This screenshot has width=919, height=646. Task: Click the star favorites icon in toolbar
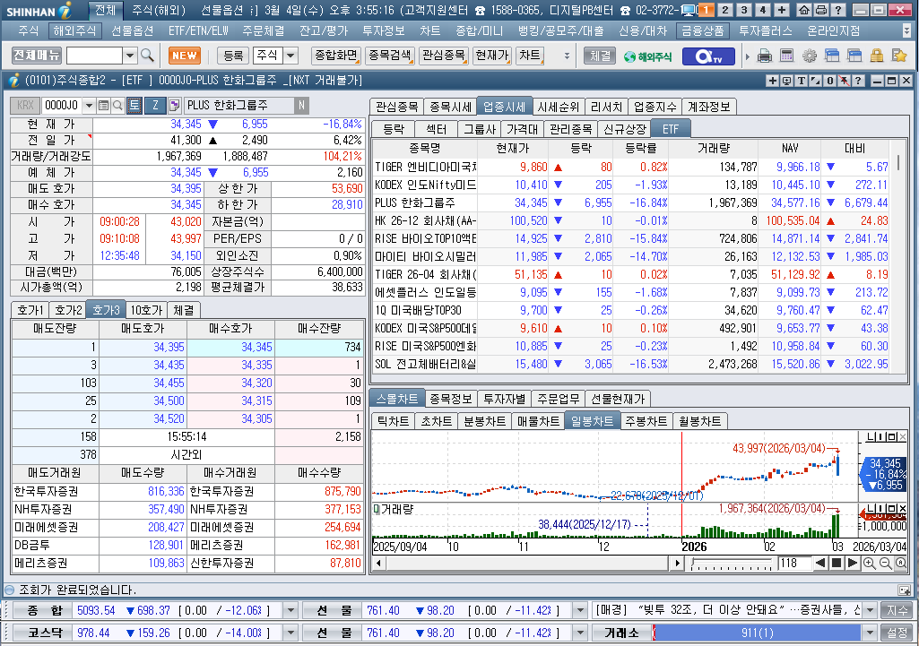pyautogui.click(x=899, y=56)
